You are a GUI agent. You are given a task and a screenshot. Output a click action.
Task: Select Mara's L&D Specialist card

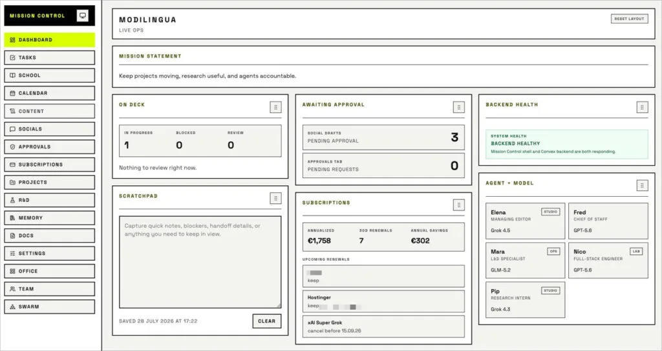(525, 261)
